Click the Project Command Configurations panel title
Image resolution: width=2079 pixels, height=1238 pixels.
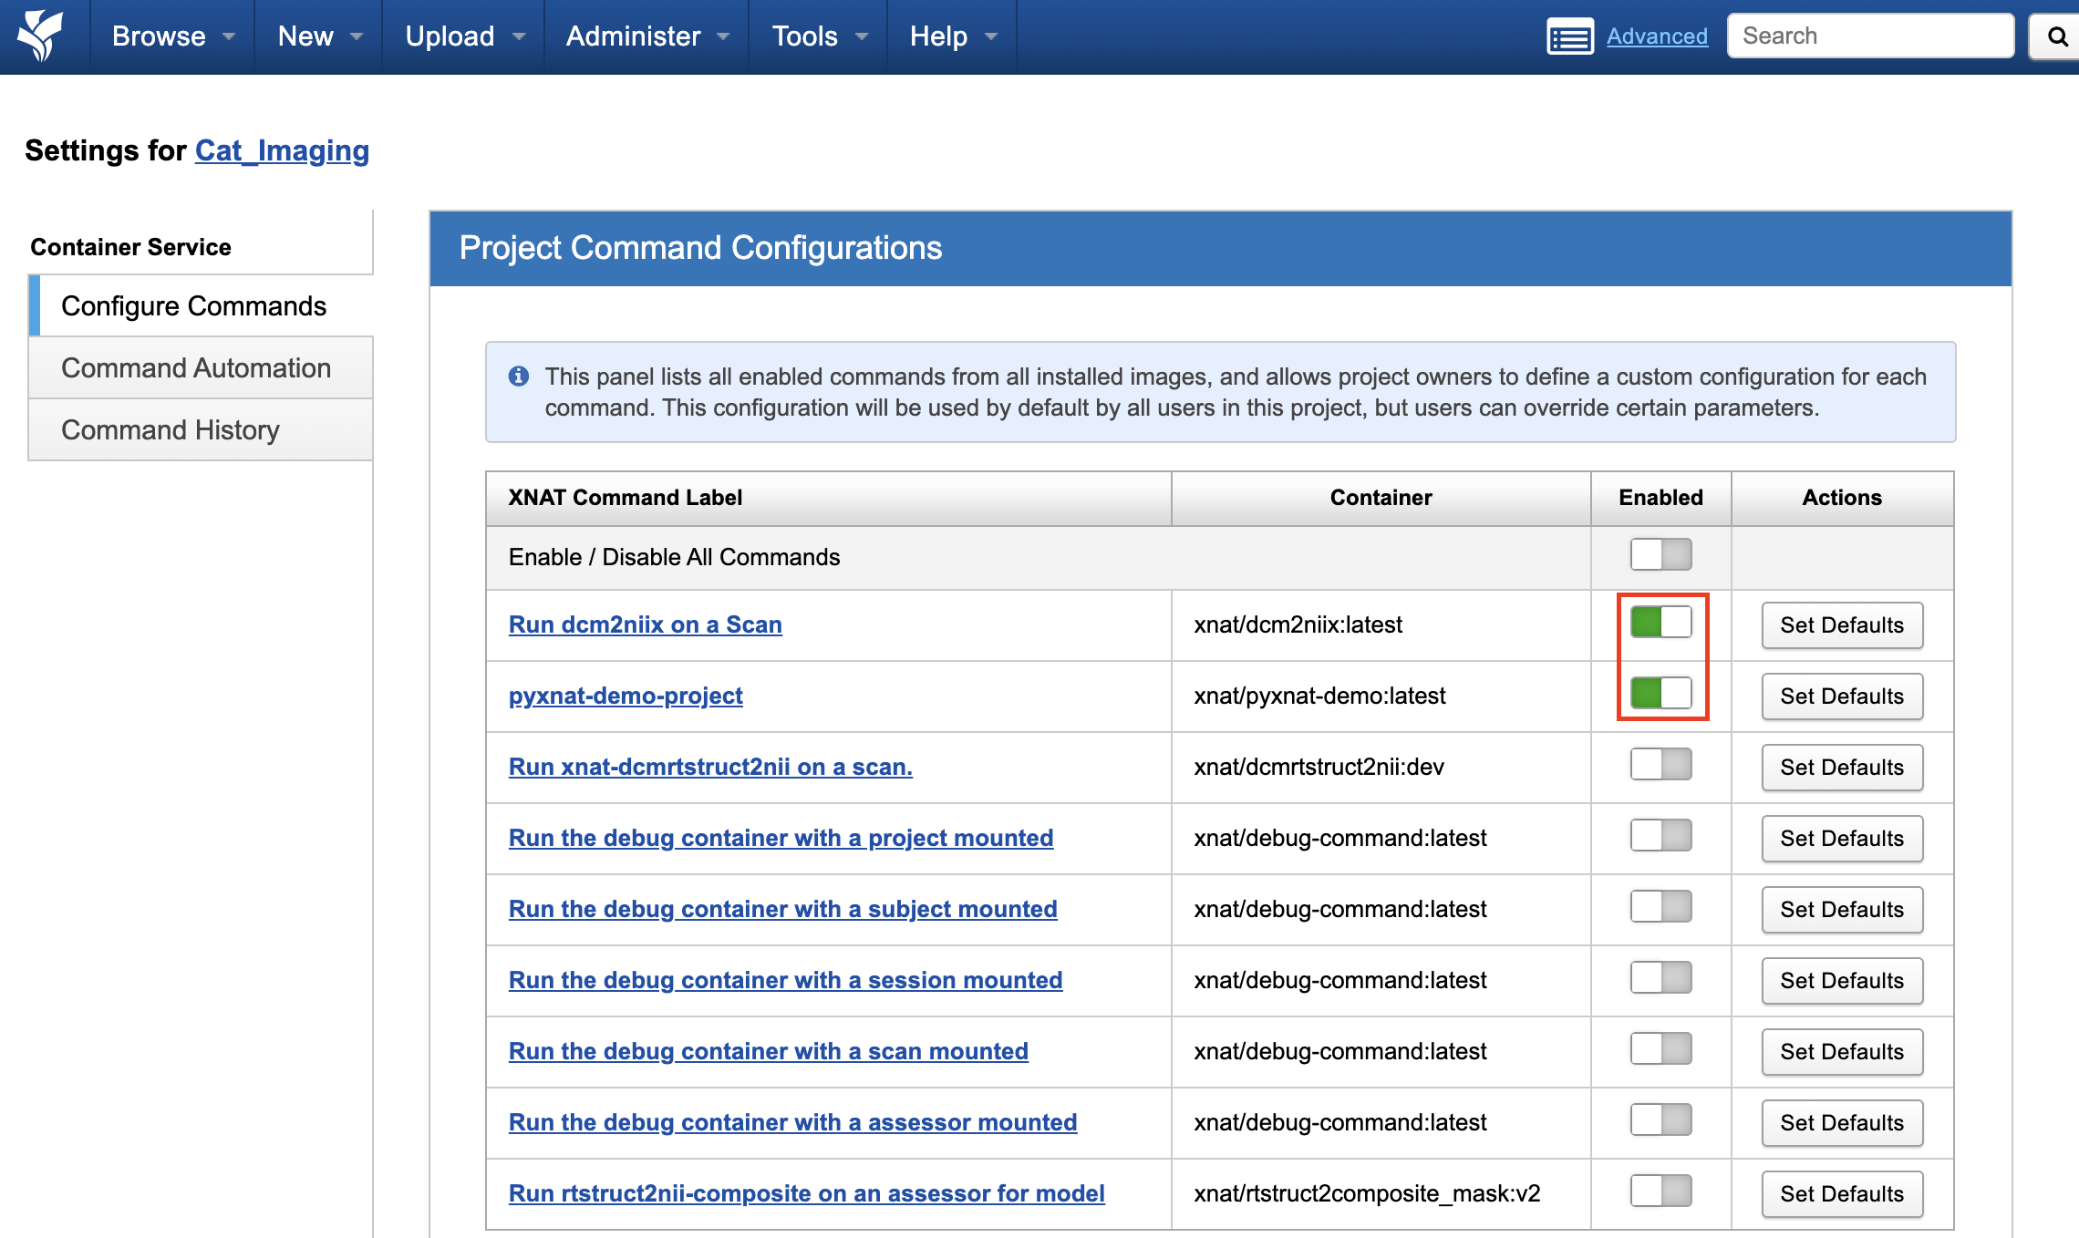(x=700, y=248)
